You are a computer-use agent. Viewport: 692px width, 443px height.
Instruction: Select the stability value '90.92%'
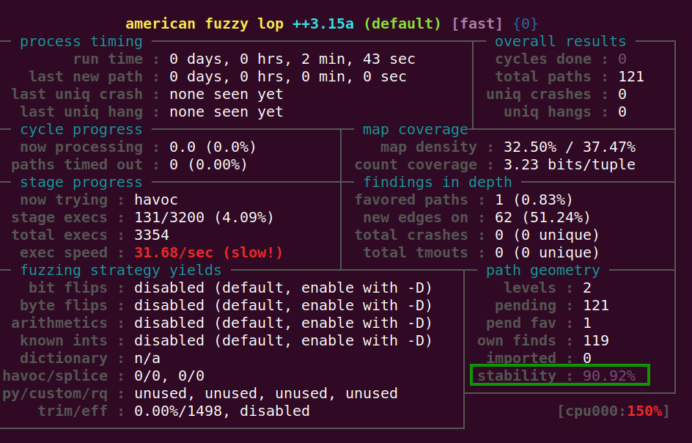[609, 376]
